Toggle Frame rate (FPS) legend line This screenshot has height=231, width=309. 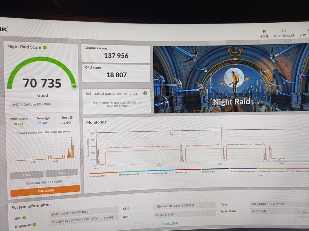tap(103, 173)
